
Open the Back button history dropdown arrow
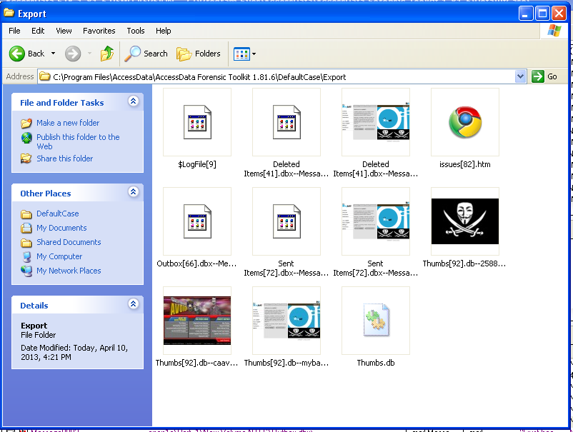point(54,54)
